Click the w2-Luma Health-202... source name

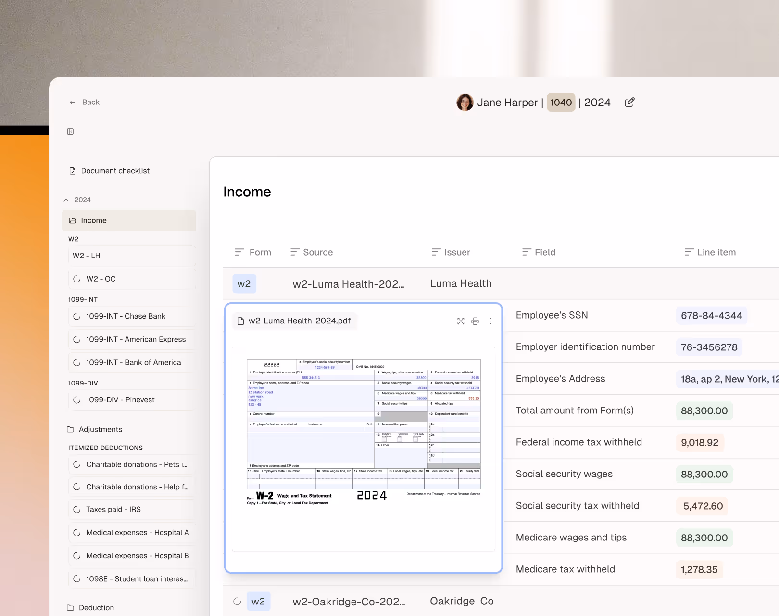348,284
